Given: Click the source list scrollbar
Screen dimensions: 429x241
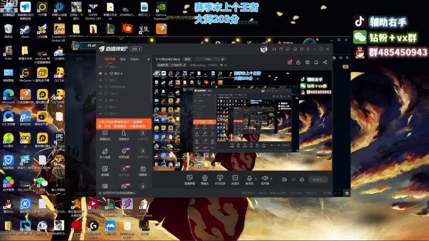Looking at the screenshot, I should pyautogui.click(x=151, y=84).
